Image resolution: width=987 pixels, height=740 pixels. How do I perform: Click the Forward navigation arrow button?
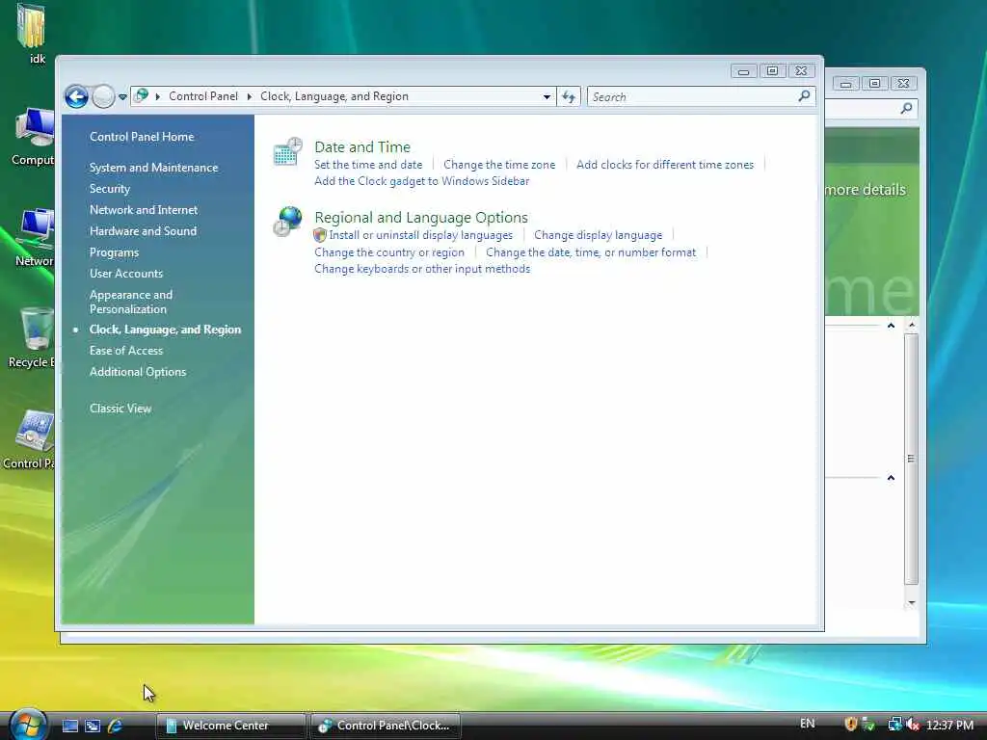103,97
